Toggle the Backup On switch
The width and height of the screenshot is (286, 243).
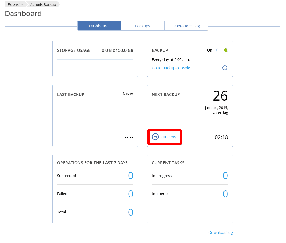click(x=222, y=50)
